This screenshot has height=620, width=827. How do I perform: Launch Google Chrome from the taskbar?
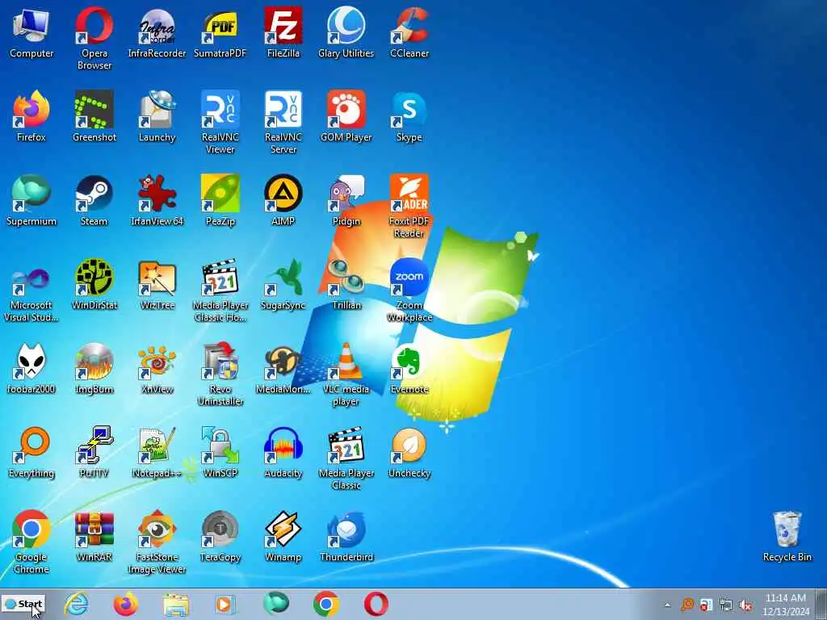click(326, 604)
